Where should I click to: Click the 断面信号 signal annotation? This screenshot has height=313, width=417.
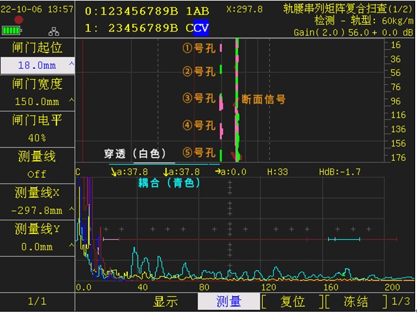click(264, 100)
